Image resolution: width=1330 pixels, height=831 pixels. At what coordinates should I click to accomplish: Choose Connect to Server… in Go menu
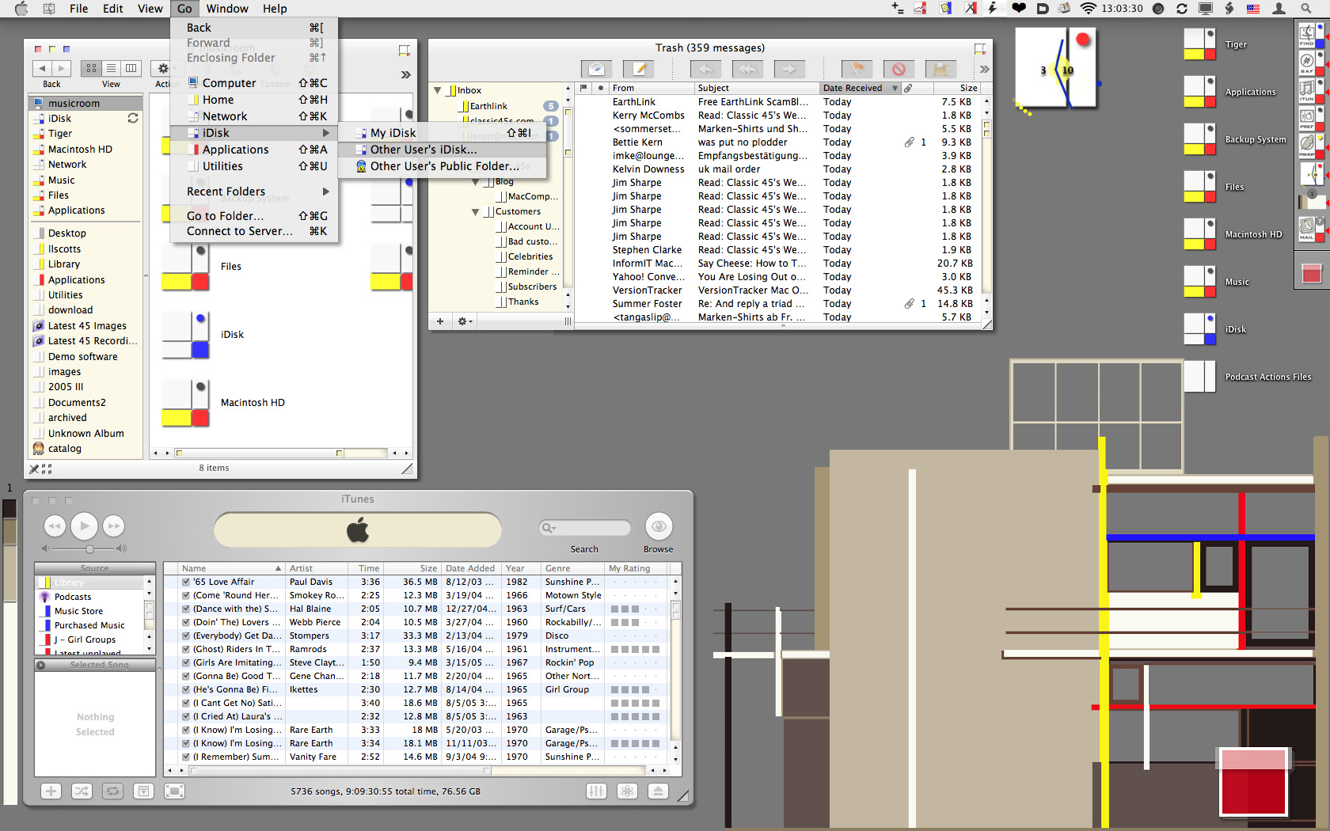254,231
